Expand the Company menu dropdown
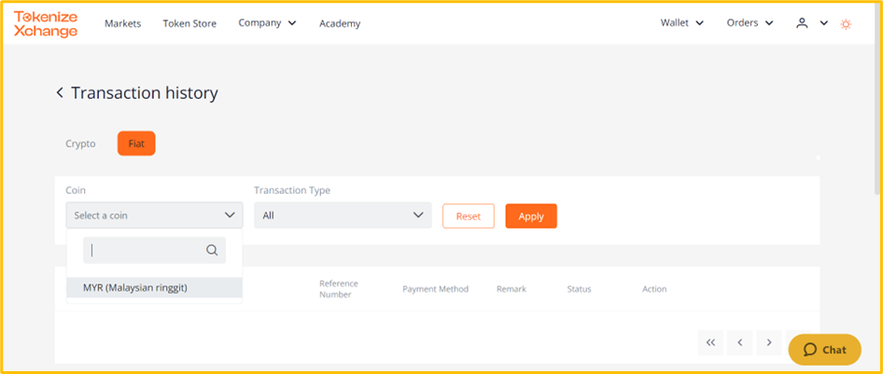The width and height of the screenshot is (883, 374). (x=268, y=23)
